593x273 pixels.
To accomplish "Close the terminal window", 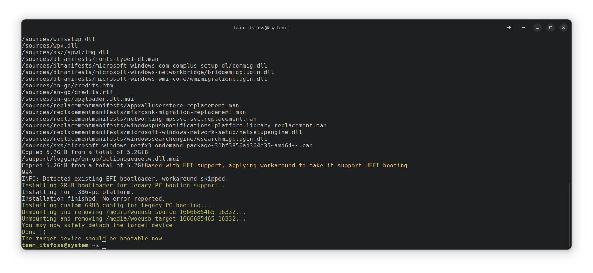I will pos(564,27).
